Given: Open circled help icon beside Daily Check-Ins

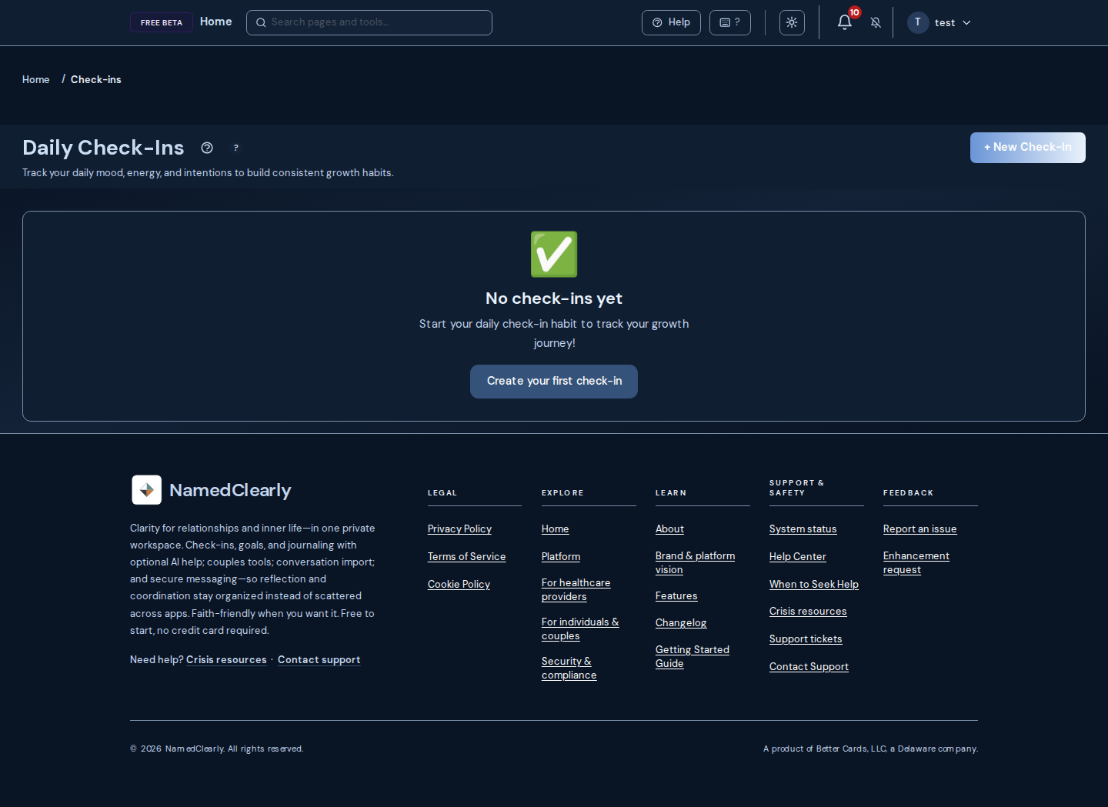Looking at the screenshot, I should coord(207,148).
